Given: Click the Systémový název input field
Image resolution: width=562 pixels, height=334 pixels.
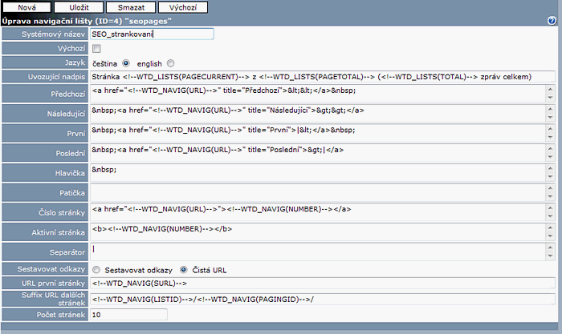Looking at the screenshot, I should (x=152, y=34).
